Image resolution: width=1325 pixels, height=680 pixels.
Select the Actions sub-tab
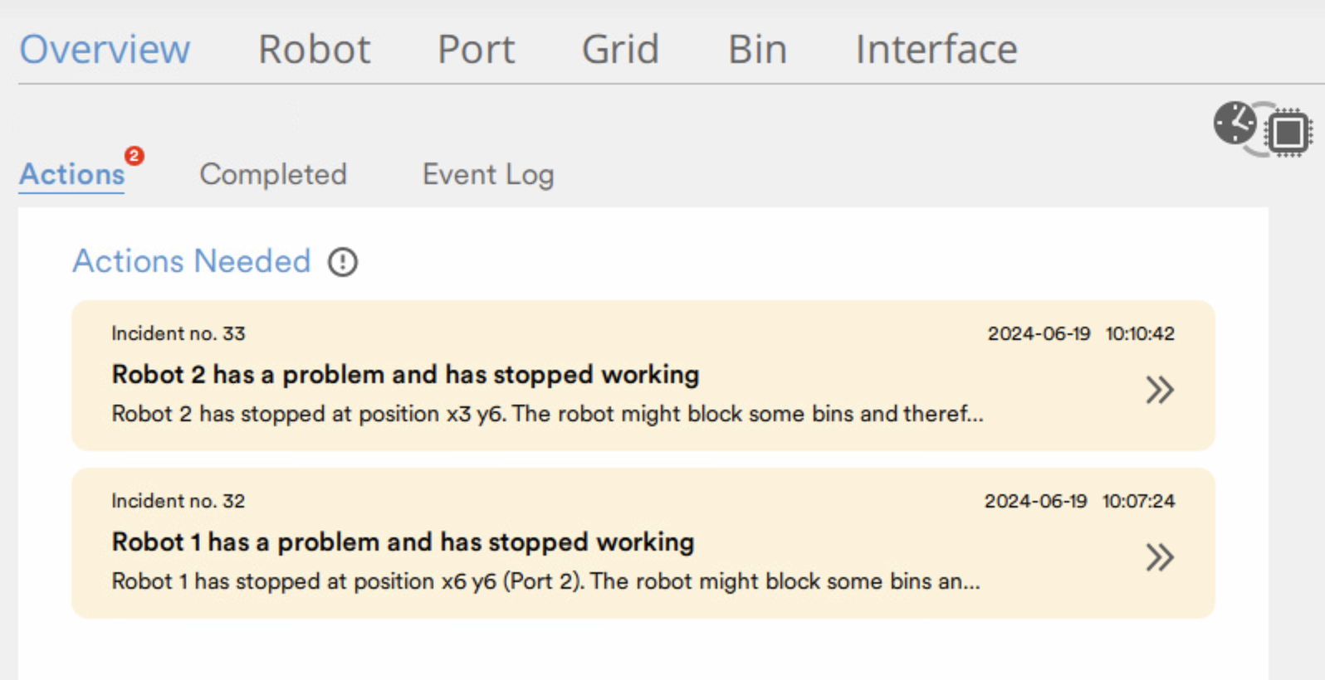click(x=72, y=174)
